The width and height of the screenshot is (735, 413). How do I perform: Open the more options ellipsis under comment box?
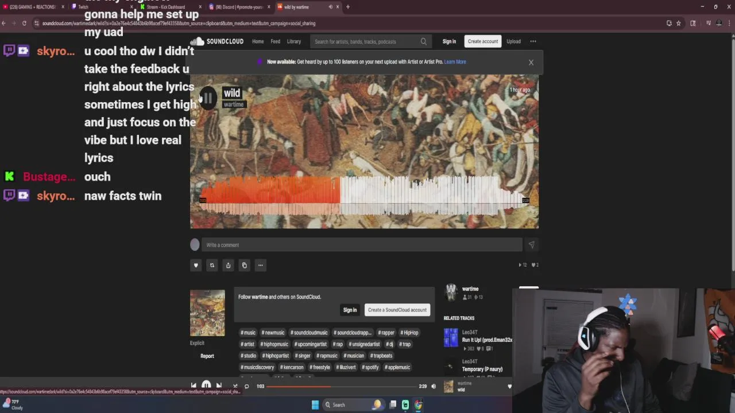(260, 265)
